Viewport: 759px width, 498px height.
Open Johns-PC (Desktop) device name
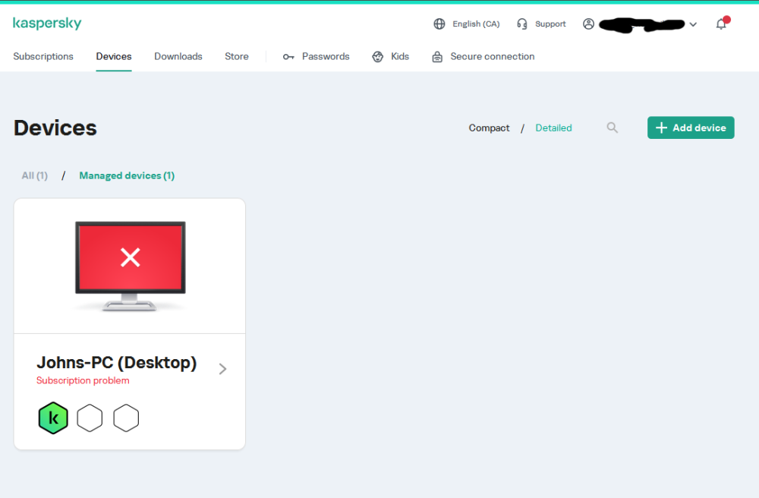(117, 362)
